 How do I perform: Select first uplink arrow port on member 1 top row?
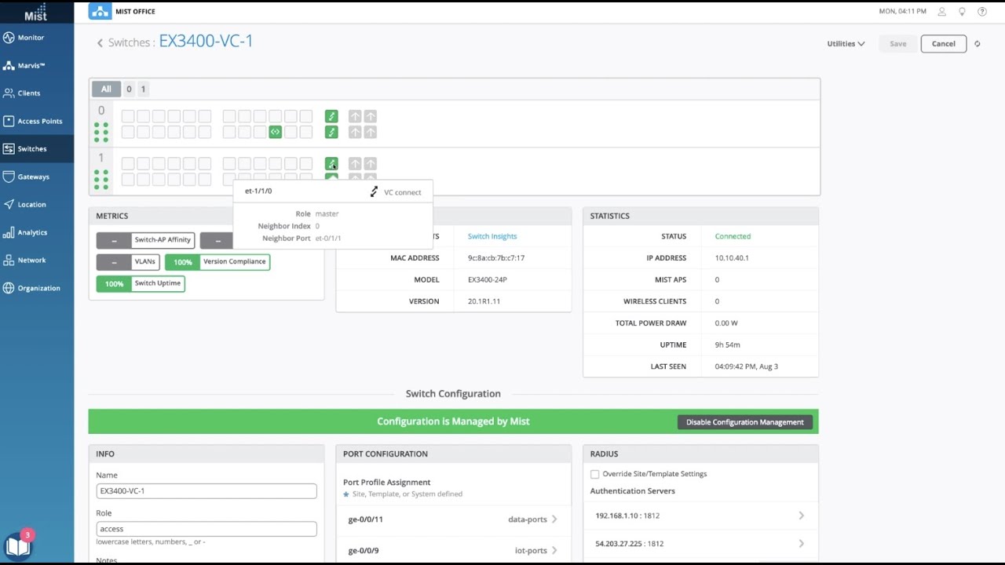(x=355, y=163)
